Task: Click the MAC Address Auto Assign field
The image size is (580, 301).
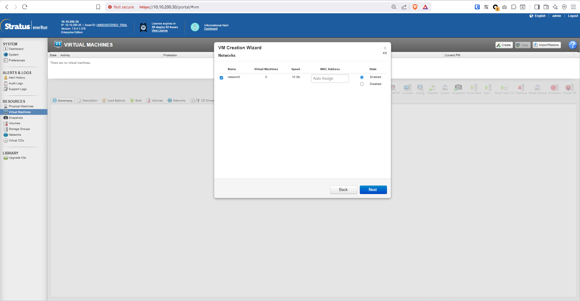Action: [x=330, y=79]
